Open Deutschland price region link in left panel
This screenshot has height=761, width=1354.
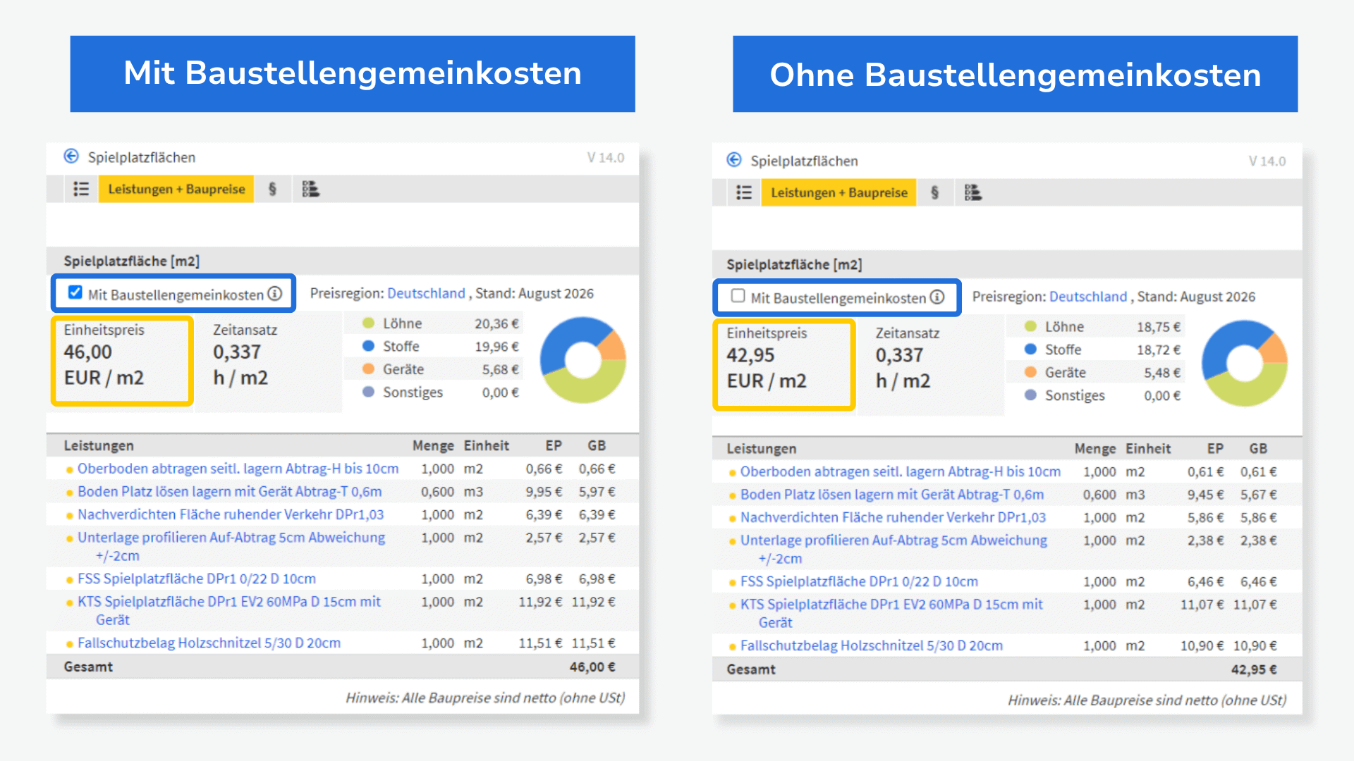pyautogui.click(x=426, y=293)
